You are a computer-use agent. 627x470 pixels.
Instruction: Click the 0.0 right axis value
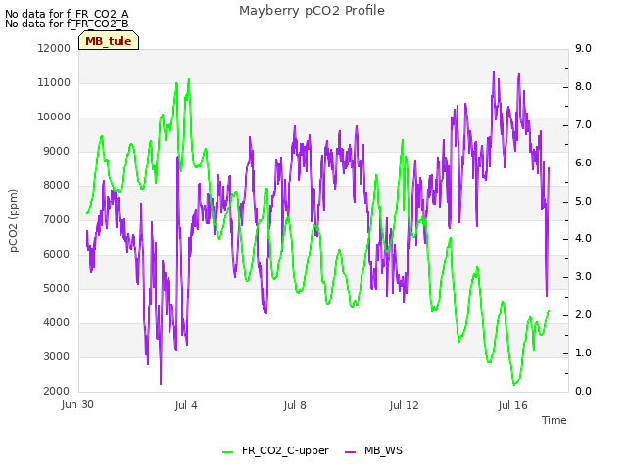point(583,392)
